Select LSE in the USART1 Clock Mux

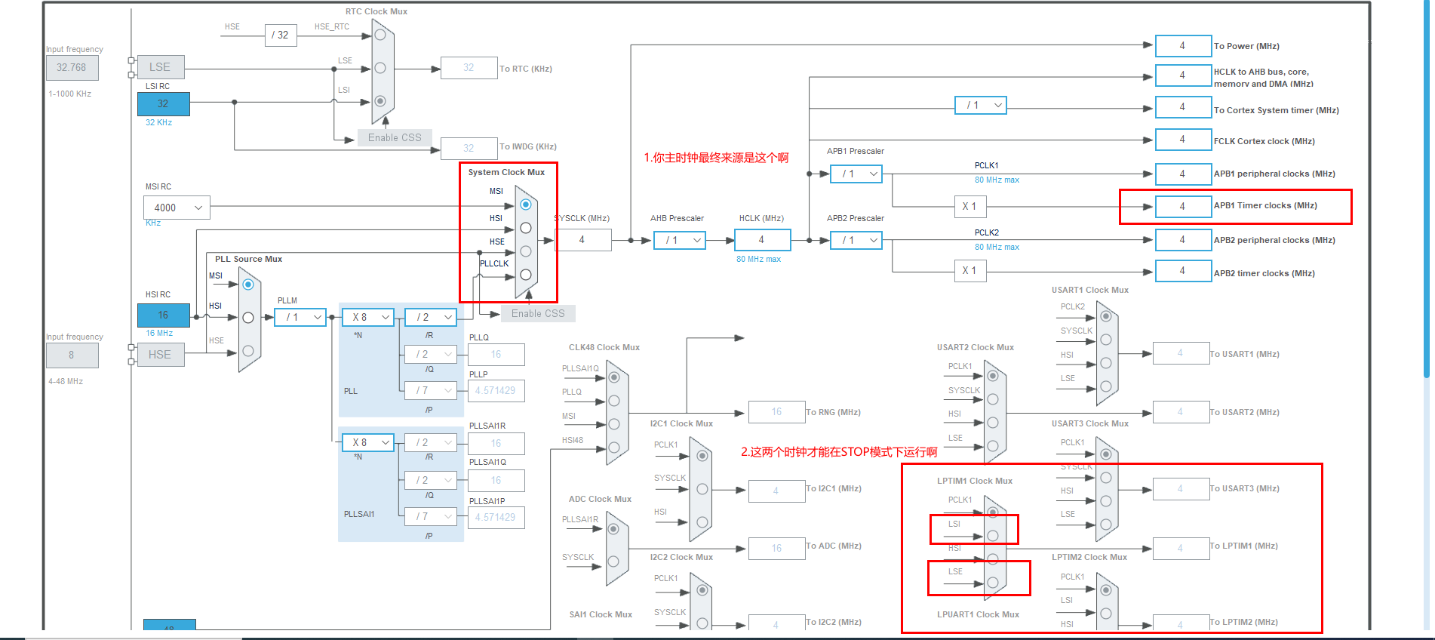1106,386
